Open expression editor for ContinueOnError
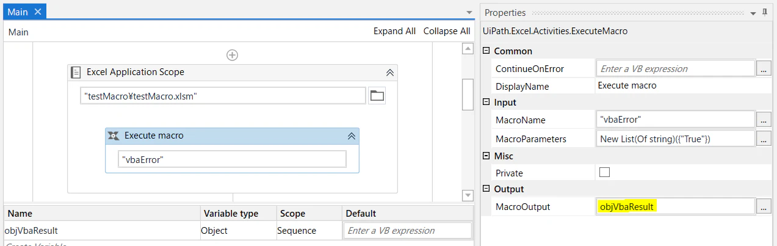Image resolution: width=777 pixels, height=246 pixels. point(764,68)
